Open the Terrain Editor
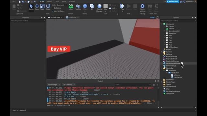This screenshot has width=207, height=116. click(71, 7)
